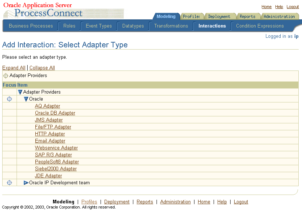The height and width of the screenshot is (210, 302).
Task: Select the Interactions subtab
Action: tap(212, 26)
